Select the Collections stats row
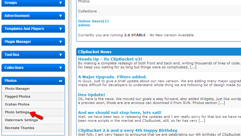The image size is (241, 136). tap(159, 11)
